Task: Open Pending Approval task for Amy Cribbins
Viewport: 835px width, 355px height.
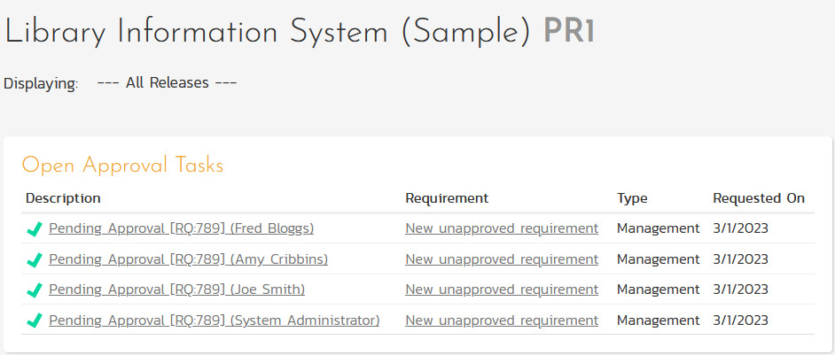Action: point(188,259)
